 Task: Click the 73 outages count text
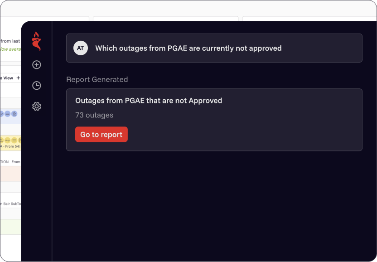click(x=94, y=115)
